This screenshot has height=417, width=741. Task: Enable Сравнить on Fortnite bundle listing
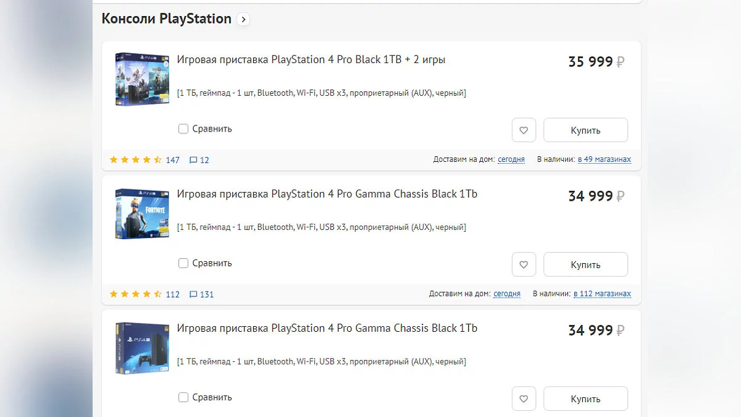click(x=183, y=263)
